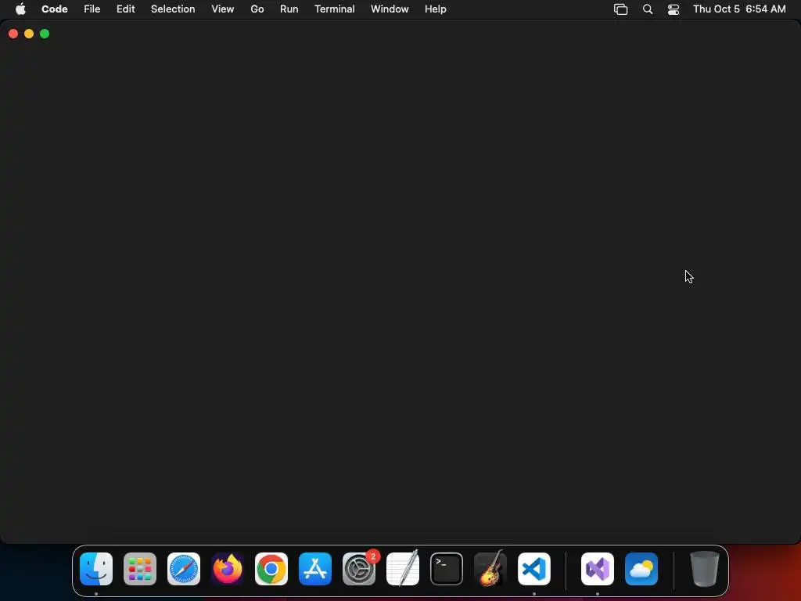Viewport: 801px width, 601px height.
Task: Open the File menu
Action: pos(92,9)
